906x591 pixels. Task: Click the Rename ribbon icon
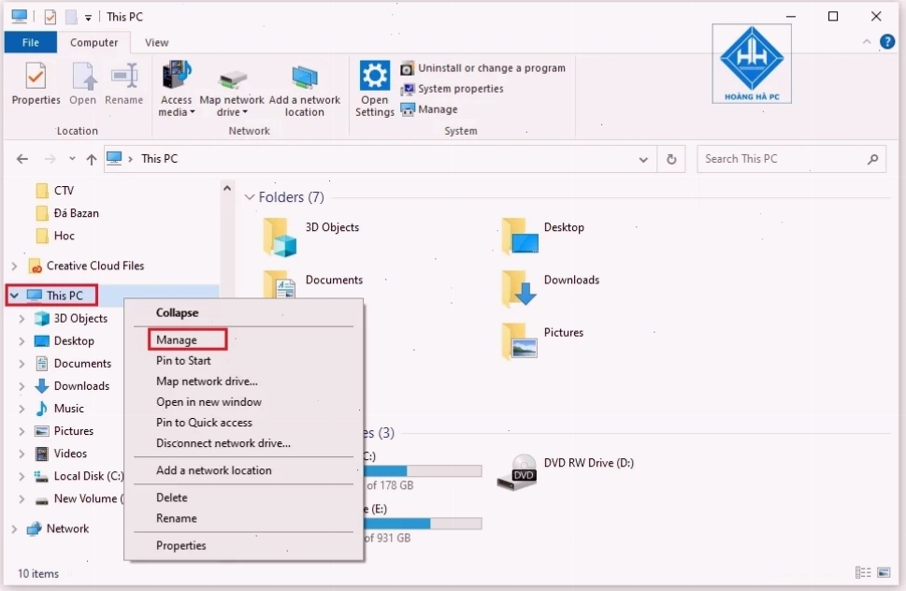123,84
